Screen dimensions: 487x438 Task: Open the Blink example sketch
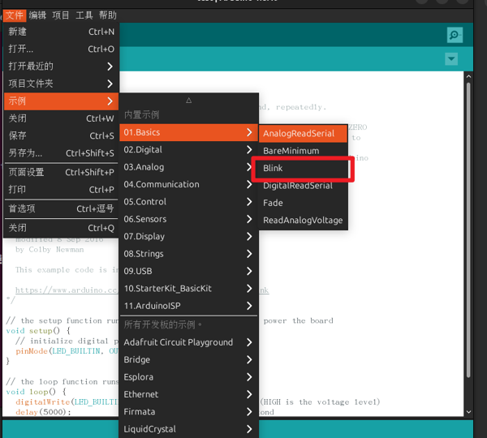273,168
